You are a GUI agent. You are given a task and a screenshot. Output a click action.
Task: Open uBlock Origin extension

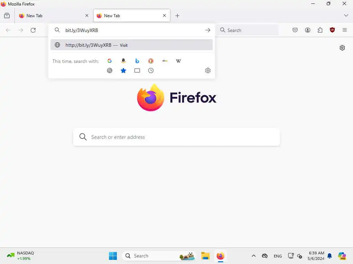pos(332,30)
